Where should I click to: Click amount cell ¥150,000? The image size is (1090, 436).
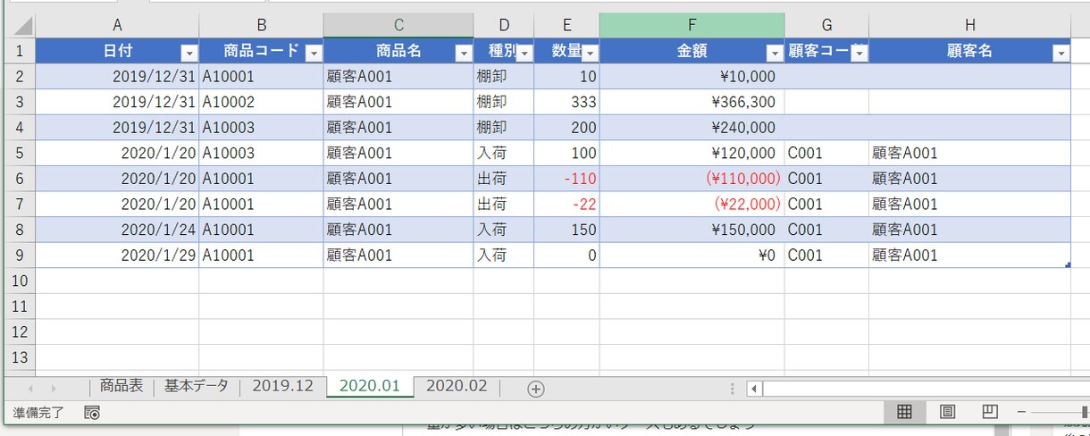coord(692,230)
